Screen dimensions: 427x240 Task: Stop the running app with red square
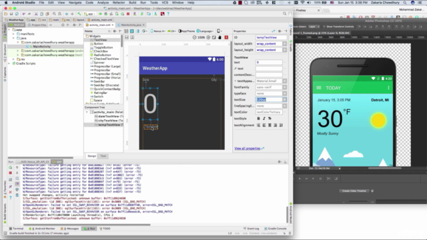[128, 14]
